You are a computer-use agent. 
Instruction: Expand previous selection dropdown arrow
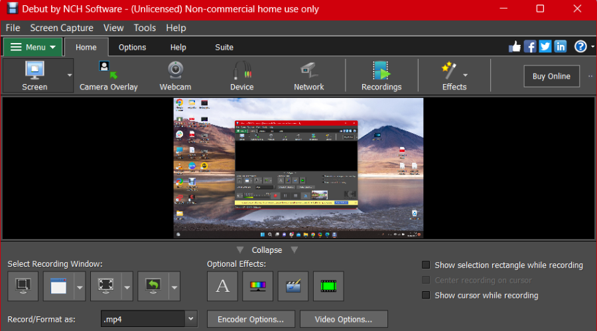click(x=174, y=287)
